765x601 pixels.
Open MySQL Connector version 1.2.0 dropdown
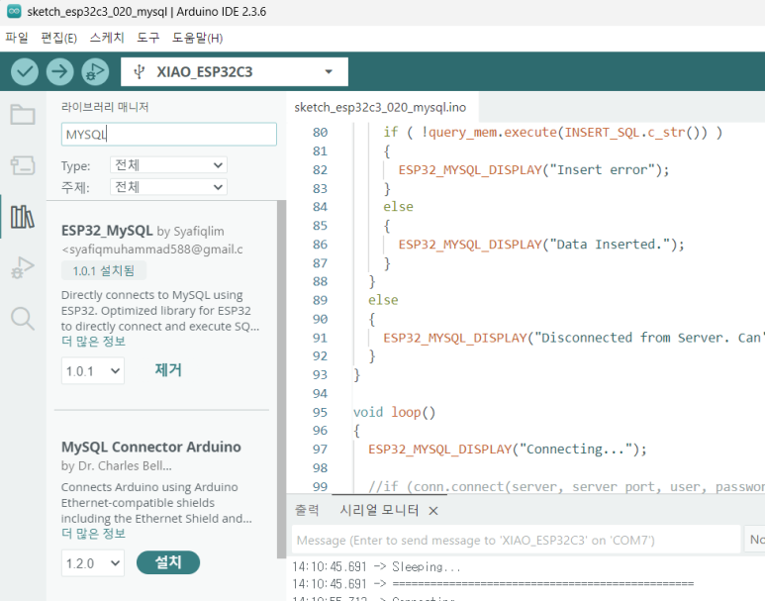click(93, 563)
